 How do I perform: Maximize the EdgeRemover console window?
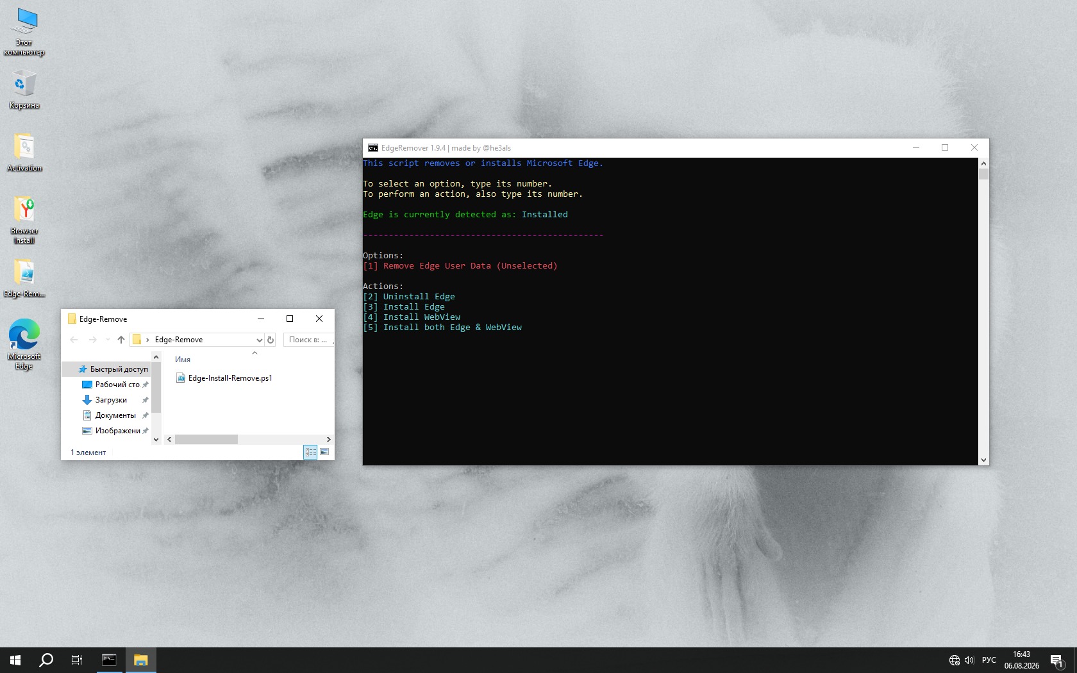click(945, 148)
